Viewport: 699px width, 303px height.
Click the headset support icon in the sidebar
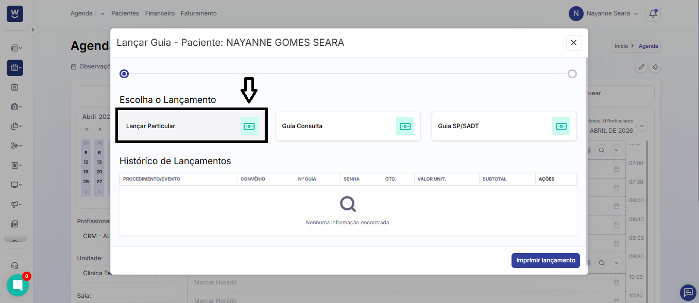coord(14,265)
